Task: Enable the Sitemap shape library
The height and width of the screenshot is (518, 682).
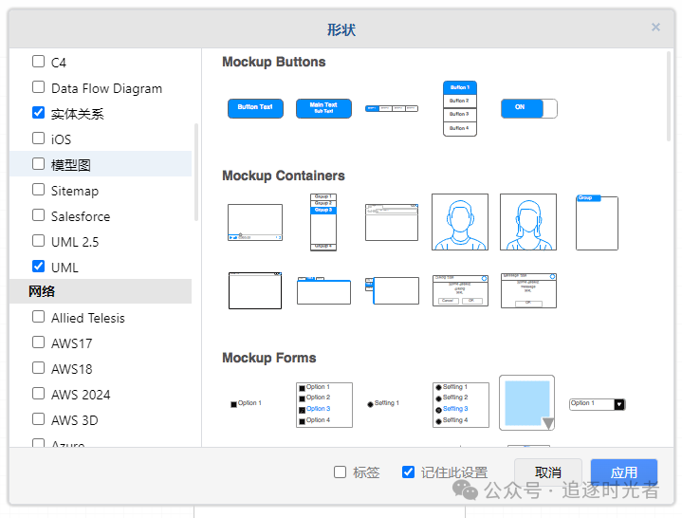Action: click(x=39, y=190)
